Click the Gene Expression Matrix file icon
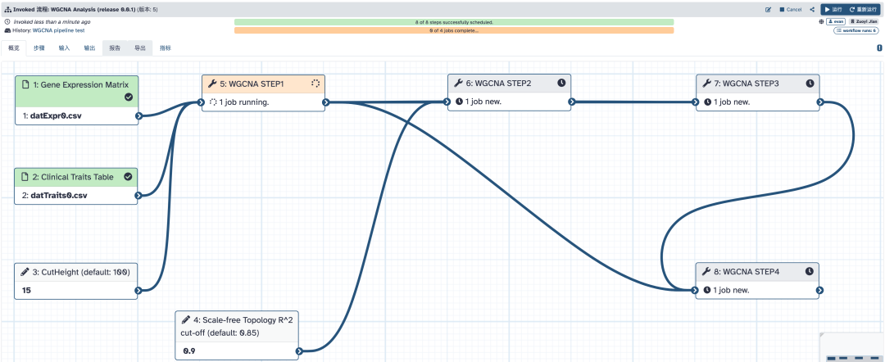The width and height of the screenshot is (885, 362). [x=25, y=84]
